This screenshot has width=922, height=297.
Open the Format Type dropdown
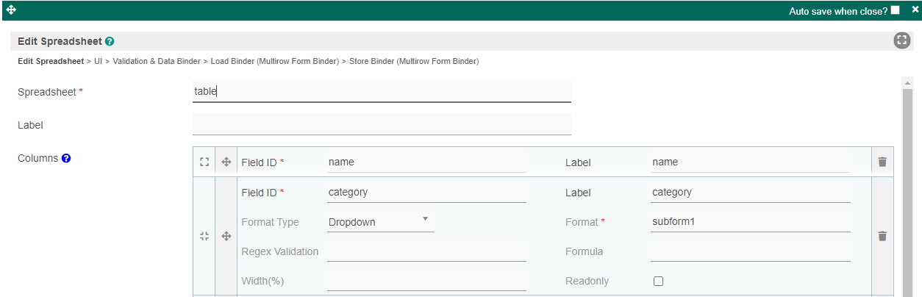pos(380,221)
